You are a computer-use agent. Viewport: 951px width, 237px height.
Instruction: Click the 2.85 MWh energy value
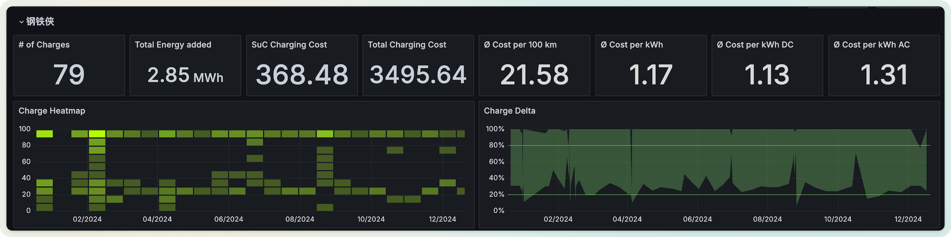click(185, 75)
